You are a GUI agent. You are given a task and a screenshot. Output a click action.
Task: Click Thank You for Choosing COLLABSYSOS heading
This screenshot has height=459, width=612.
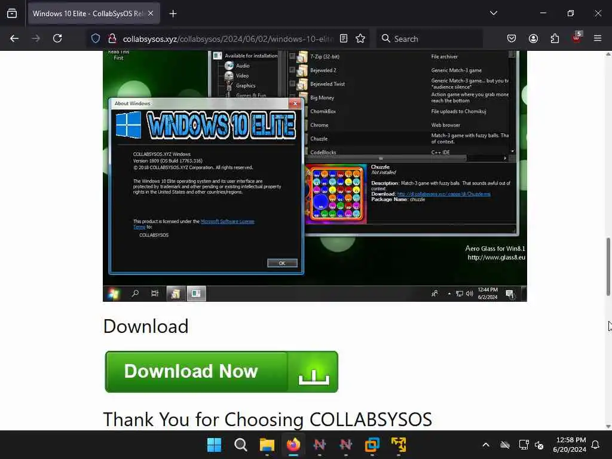click(x=267, y=420)
